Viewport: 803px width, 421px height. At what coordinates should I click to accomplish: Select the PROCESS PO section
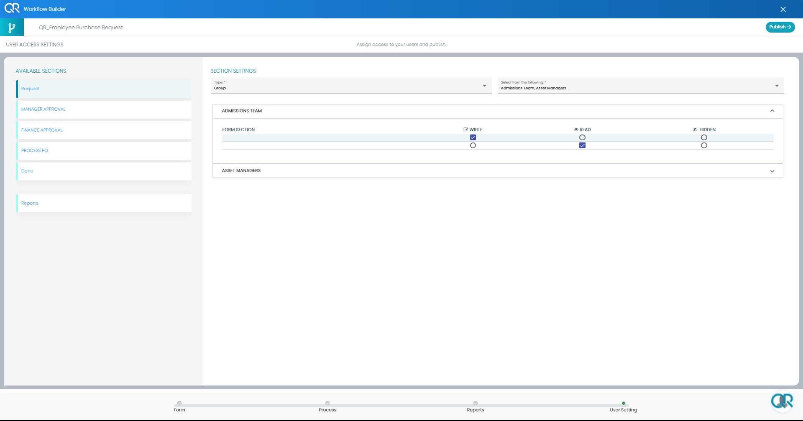pos(104,151)
